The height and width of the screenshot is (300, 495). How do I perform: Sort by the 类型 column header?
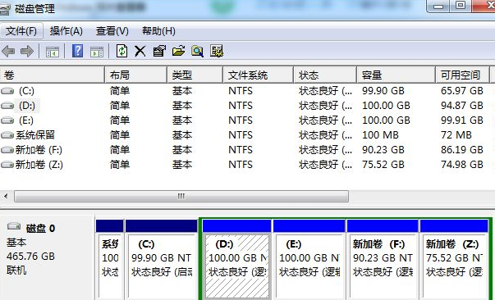(195, 75)
